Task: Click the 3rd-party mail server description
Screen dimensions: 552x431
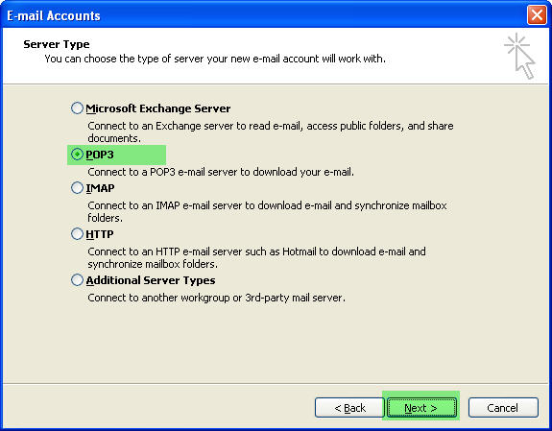Action: tap(216, 298)
